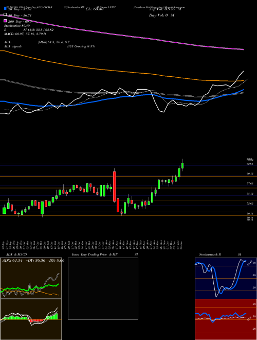Click the magenta 200 Day EMA legend swatch

click(6, 21)
